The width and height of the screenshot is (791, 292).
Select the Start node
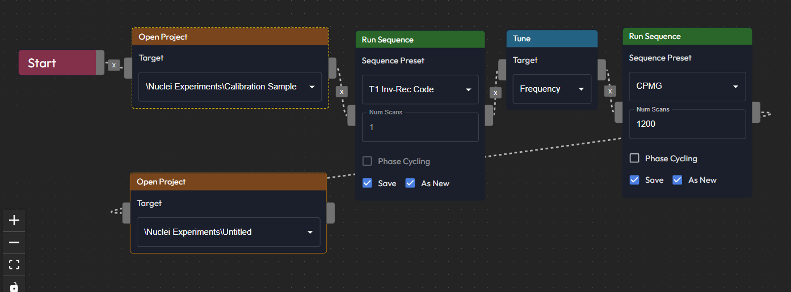click(57, 62)
